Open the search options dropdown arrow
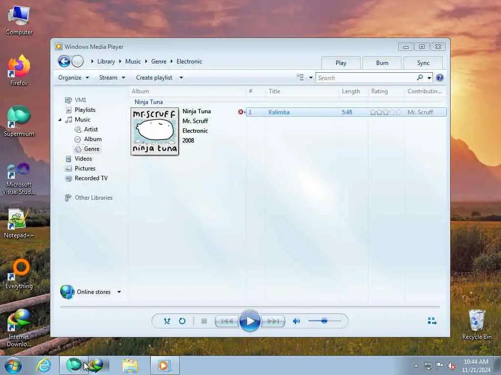 tap(429, 78)
